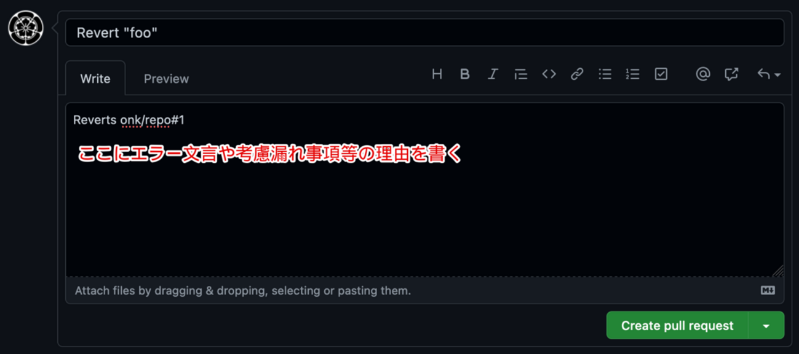The width and height of the screenshot is (799, 354).
Task: Click inside the description text area
Action: click(x=425, y=190)
